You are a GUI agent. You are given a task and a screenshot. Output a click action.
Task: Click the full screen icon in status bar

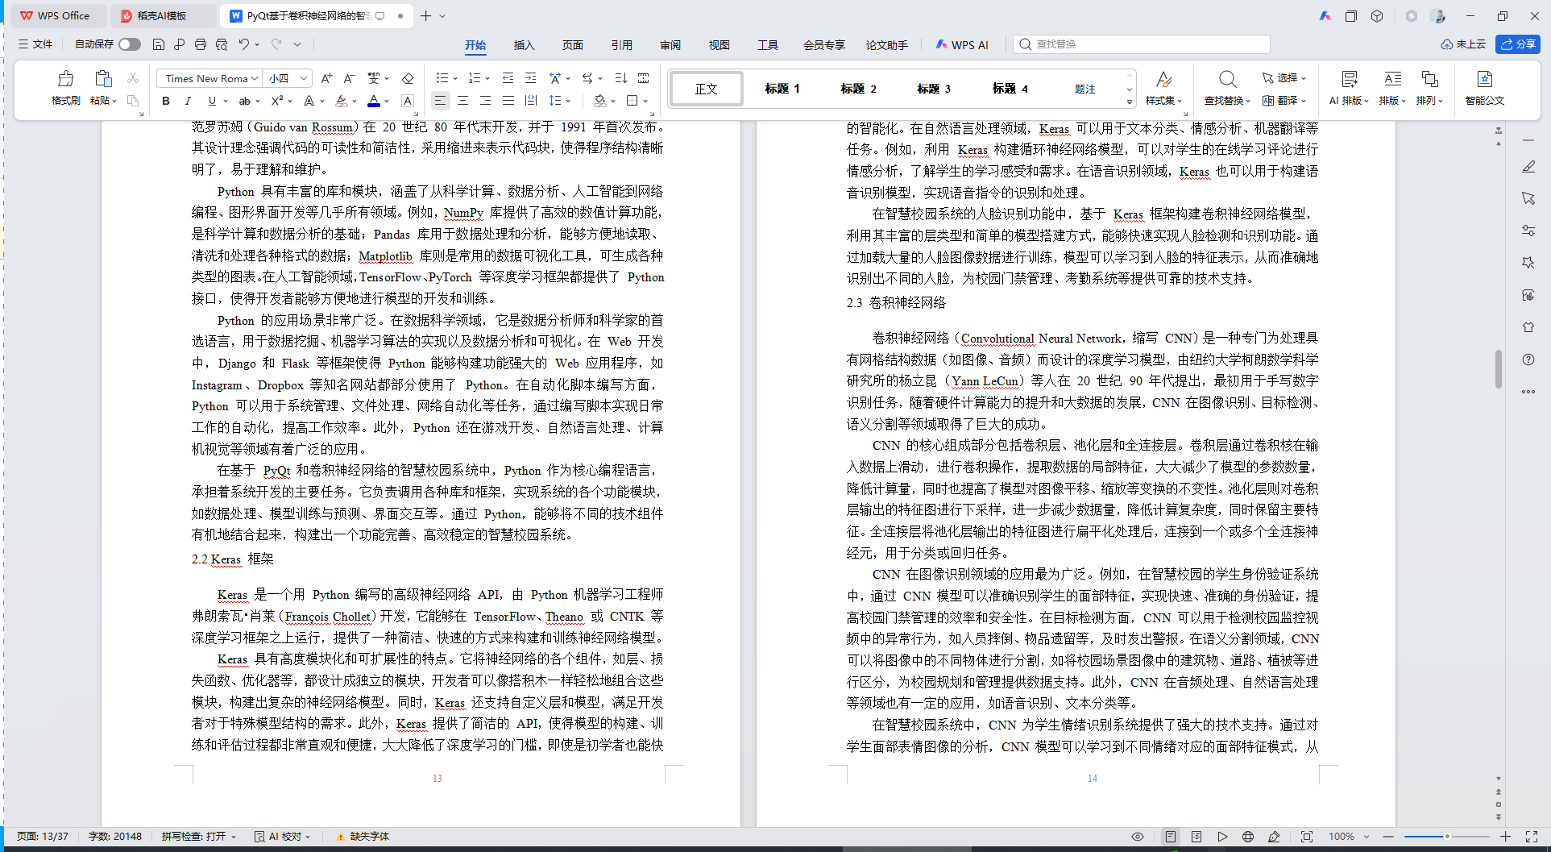[1532, 837]
